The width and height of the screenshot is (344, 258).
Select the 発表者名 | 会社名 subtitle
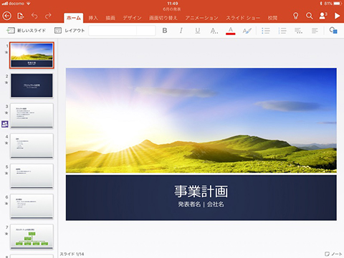tap(201, 204)
